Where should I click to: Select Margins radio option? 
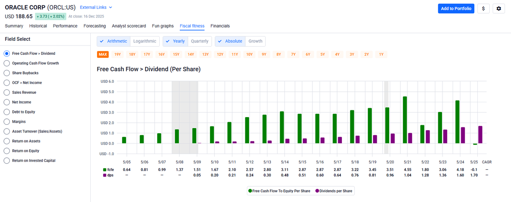(x=6, y=122)
